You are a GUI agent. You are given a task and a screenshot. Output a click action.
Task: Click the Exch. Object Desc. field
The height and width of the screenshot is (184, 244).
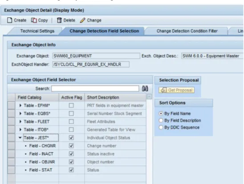[212, 56]
